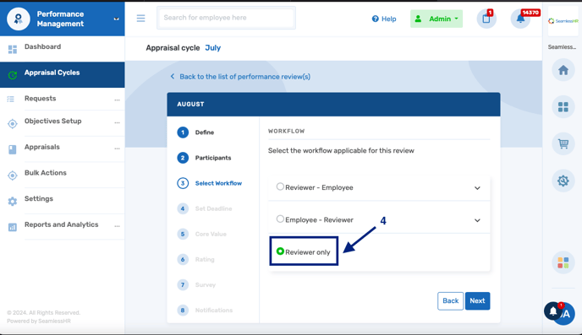Select step 3 Select Workflow
Image resolution: width=582 pixels, height=335 pixels.
pos(210,183)
